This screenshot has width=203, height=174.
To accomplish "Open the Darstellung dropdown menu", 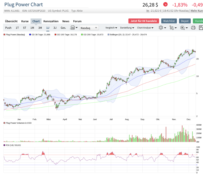I will (x=127, y=28).
